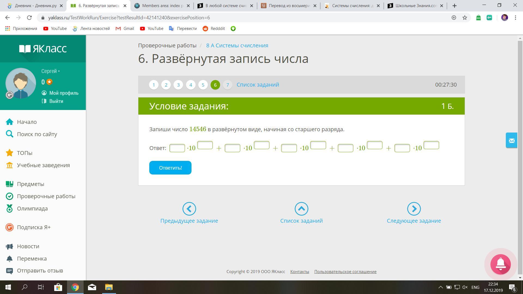523x294 pixels.
Task: Click the Previous task arrow circle
Action: 189,209
